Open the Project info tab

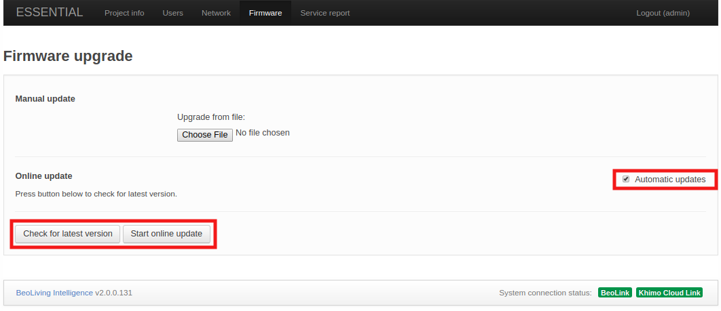pos(124,13)
